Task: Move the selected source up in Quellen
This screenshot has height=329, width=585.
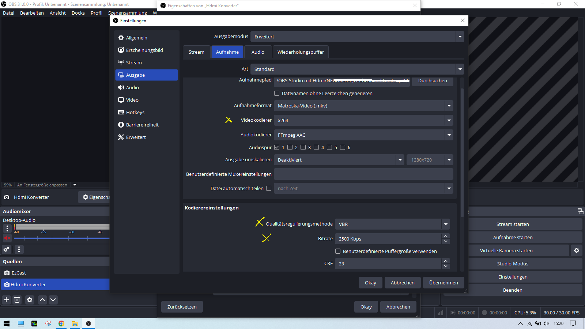Action: [x=42, y=300]
